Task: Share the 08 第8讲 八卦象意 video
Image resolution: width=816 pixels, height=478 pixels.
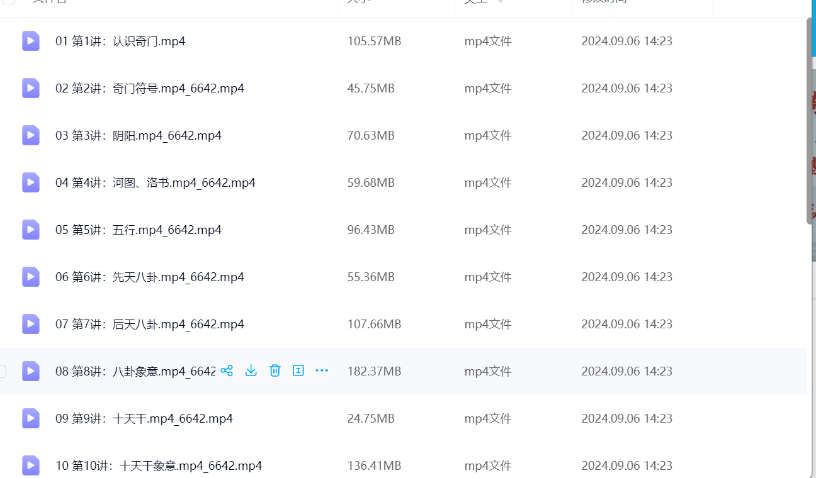Action: coord(227,371)
